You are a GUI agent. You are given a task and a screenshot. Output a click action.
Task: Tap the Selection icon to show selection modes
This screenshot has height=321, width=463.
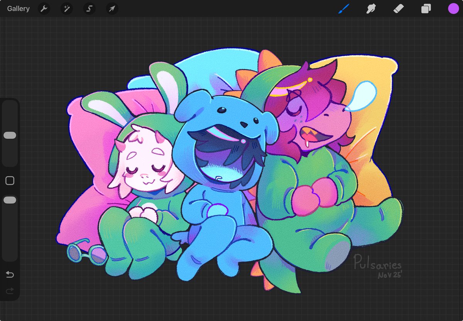(89, 8)
